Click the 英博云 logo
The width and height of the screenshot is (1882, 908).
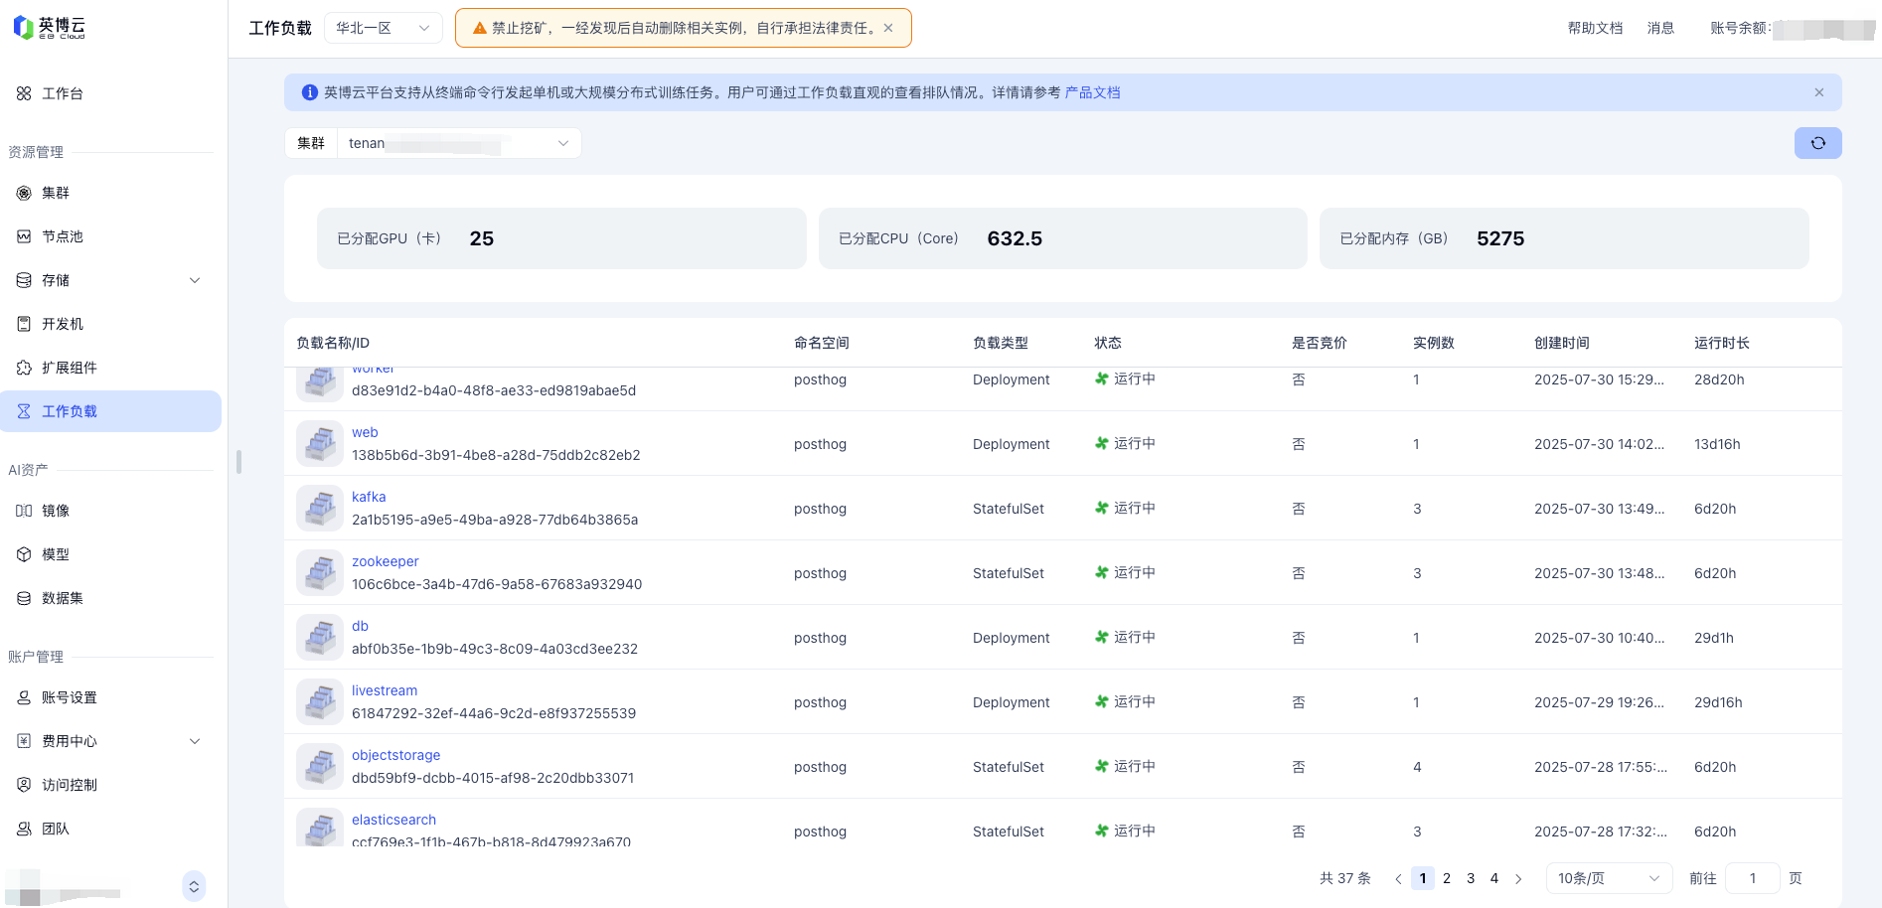coord(50,28)
